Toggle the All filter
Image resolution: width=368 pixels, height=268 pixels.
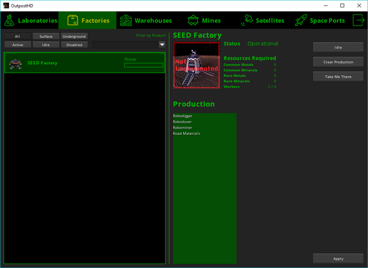point(18,36)
